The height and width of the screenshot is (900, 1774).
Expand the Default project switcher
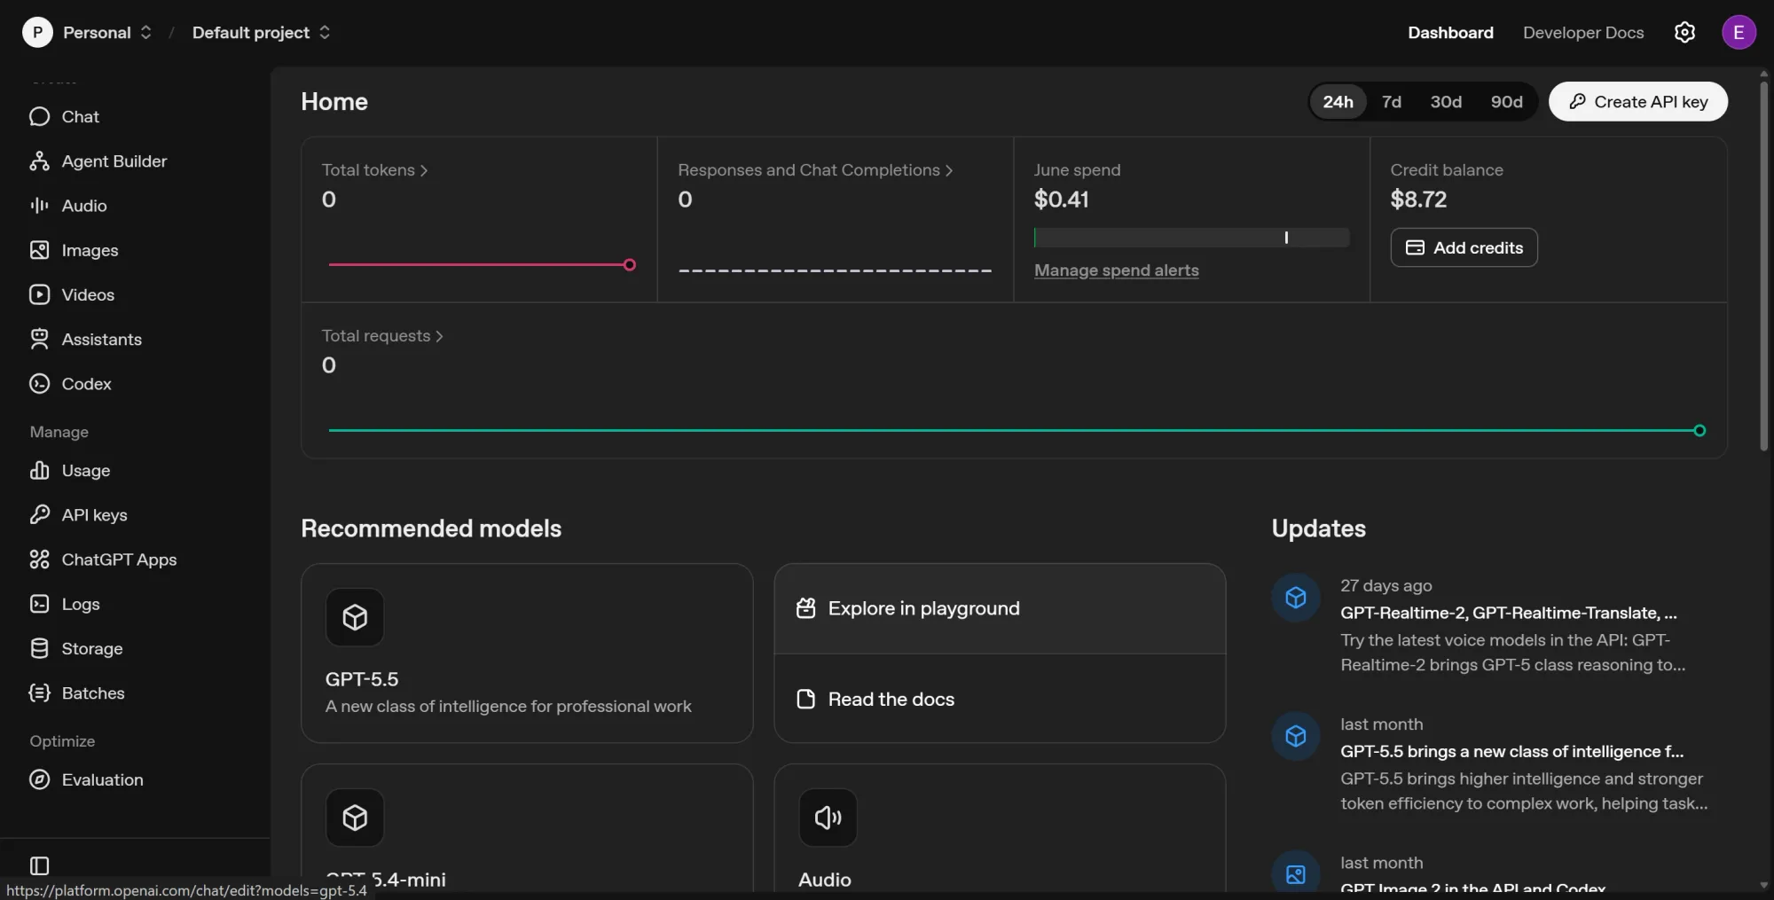pyautogui.click(x=325, y=33)
